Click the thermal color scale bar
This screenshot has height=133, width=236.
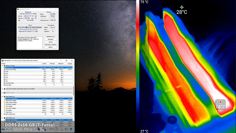point(138,66)
